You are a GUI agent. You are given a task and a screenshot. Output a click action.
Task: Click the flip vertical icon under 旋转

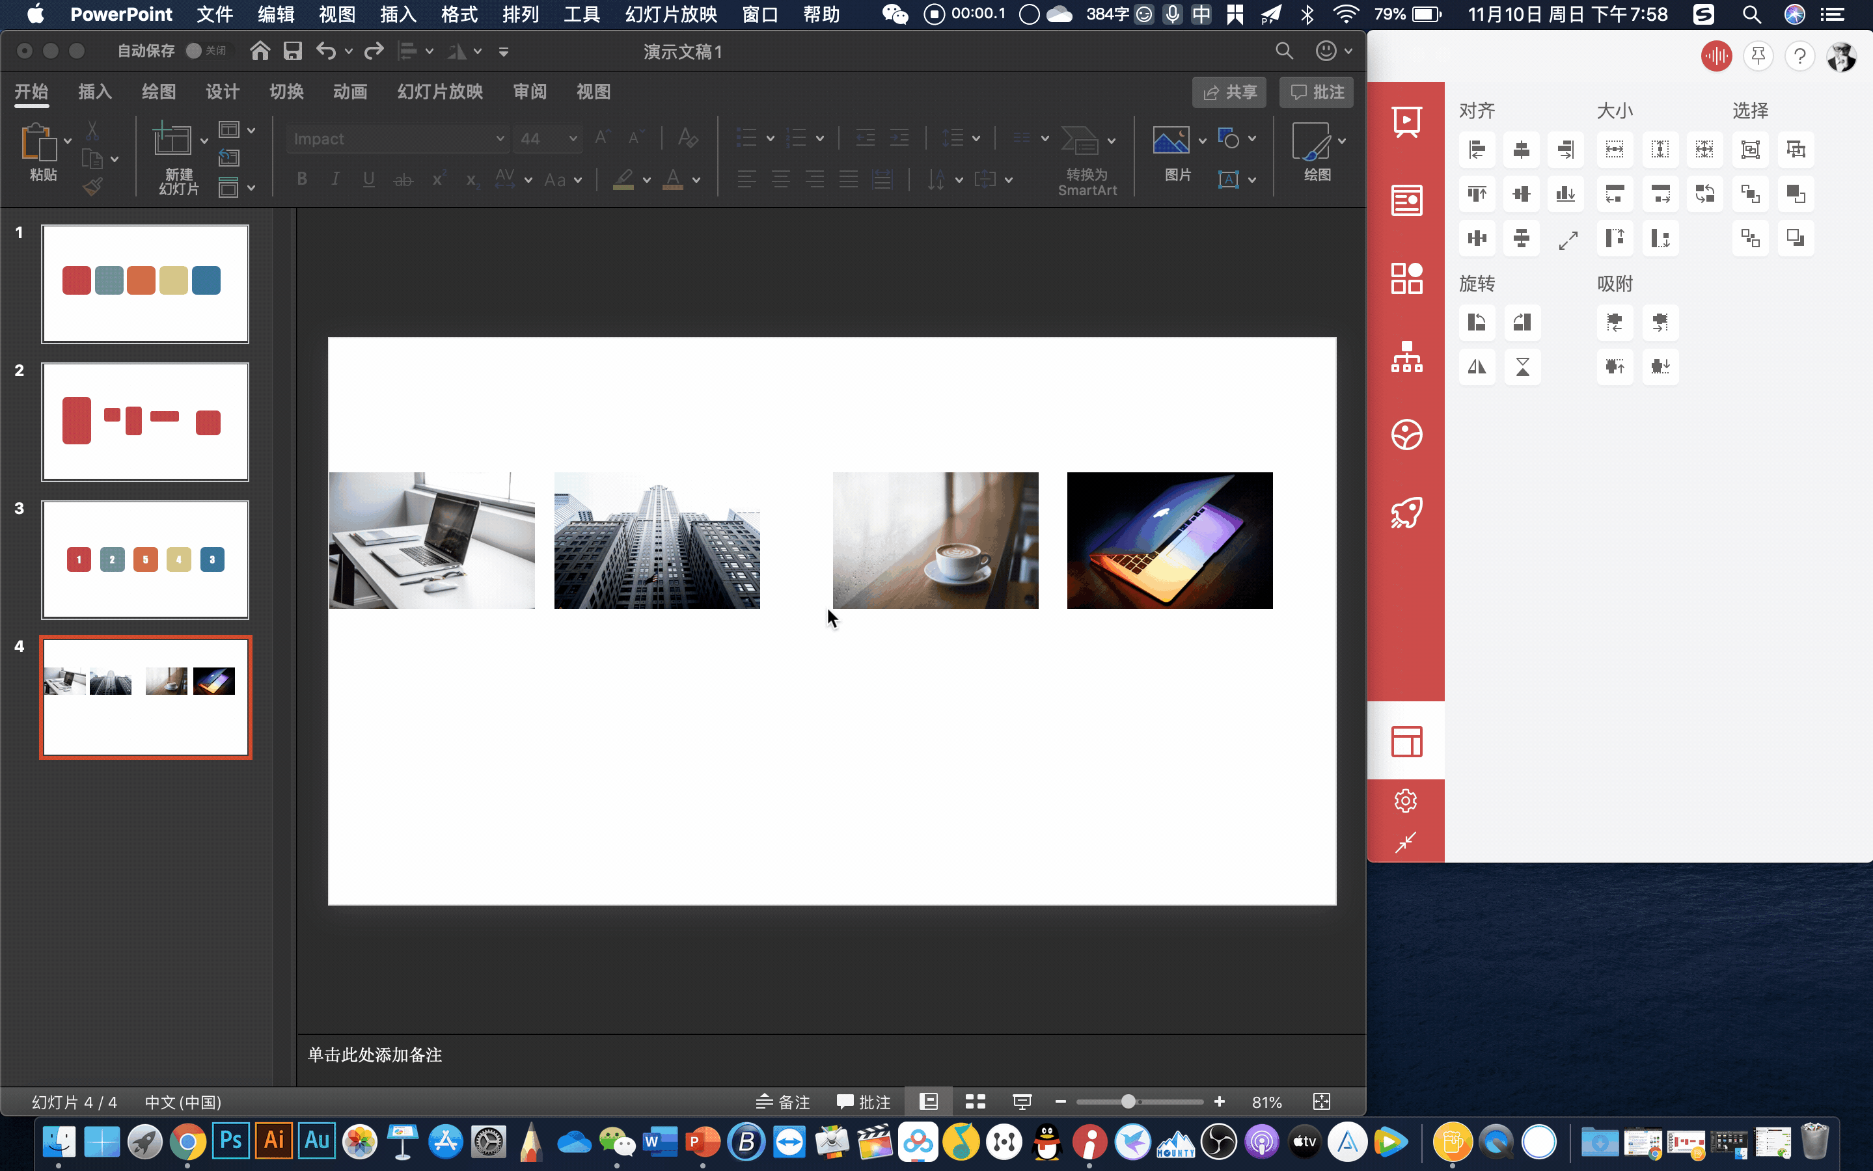1522,366
